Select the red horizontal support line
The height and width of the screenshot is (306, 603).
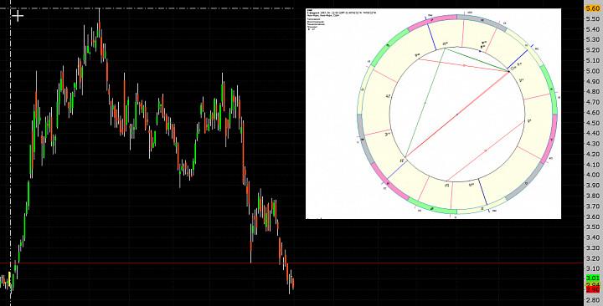click(x=292, y=263)
